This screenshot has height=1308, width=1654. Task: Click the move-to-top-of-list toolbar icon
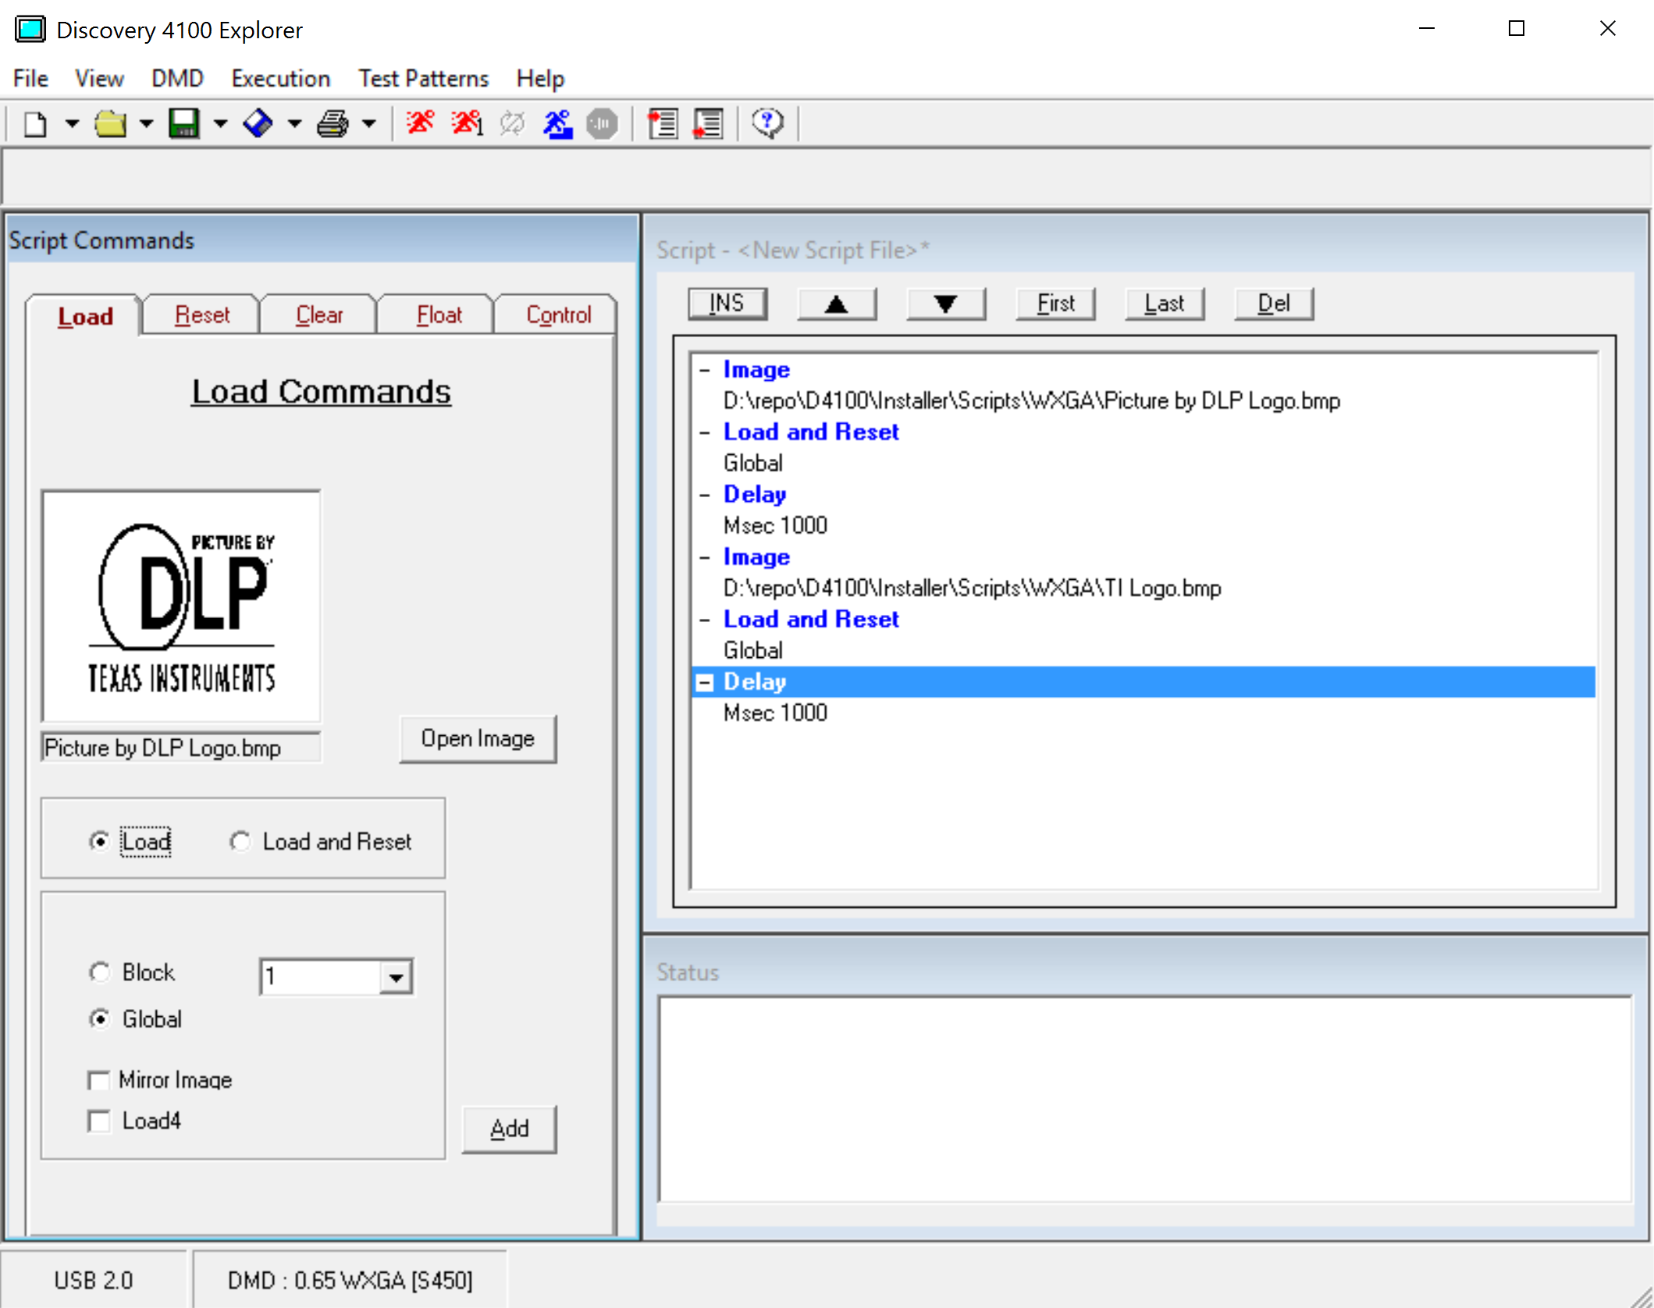tap(663, 123)
